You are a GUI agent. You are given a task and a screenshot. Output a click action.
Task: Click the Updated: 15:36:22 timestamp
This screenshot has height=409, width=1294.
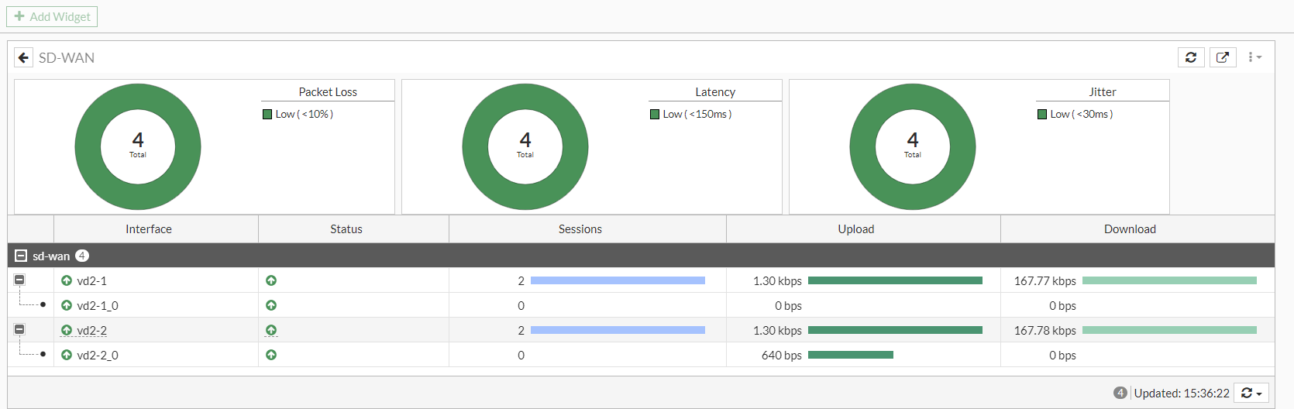pyautogui.click(x=1182, y=393)
